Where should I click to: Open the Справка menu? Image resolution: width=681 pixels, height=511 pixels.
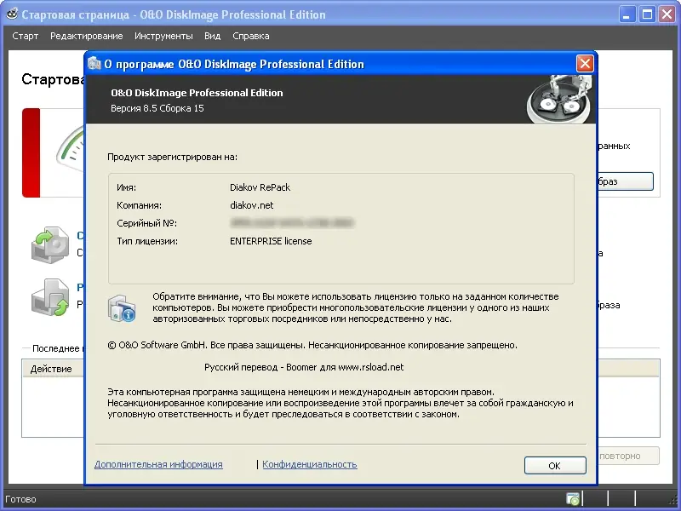250,36
